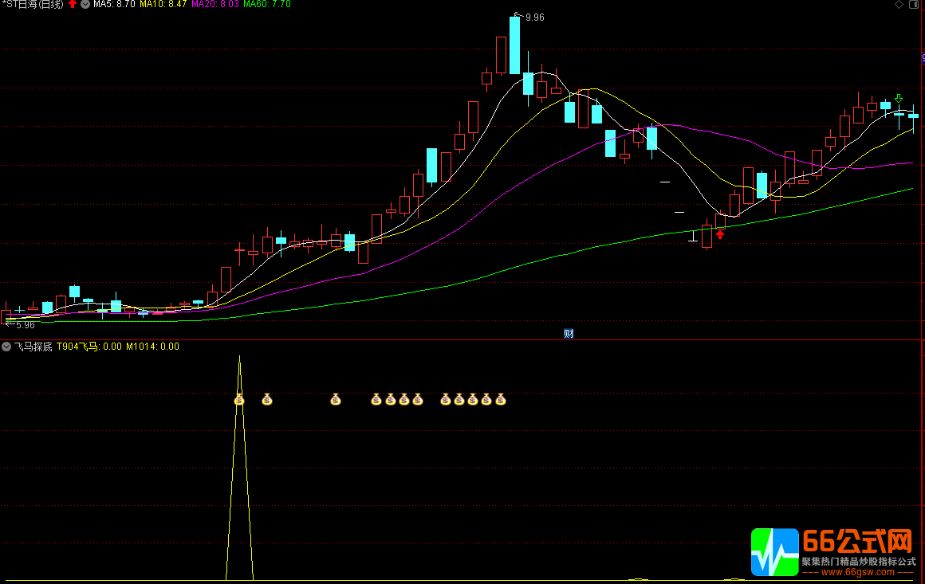Click the red up arrow beside *ST日海 title

tap(73, 4)
